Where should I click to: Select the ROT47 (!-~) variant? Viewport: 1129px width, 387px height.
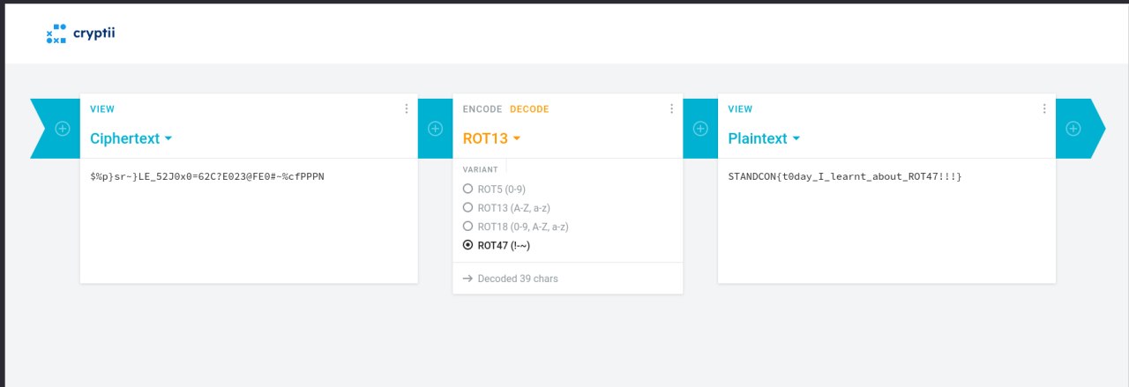tap(497, 246)
